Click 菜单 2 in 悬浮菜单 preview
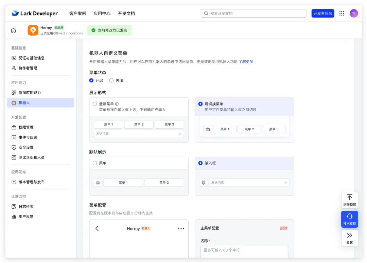Viewport: 367px width, 263px height. click(139, 124)
